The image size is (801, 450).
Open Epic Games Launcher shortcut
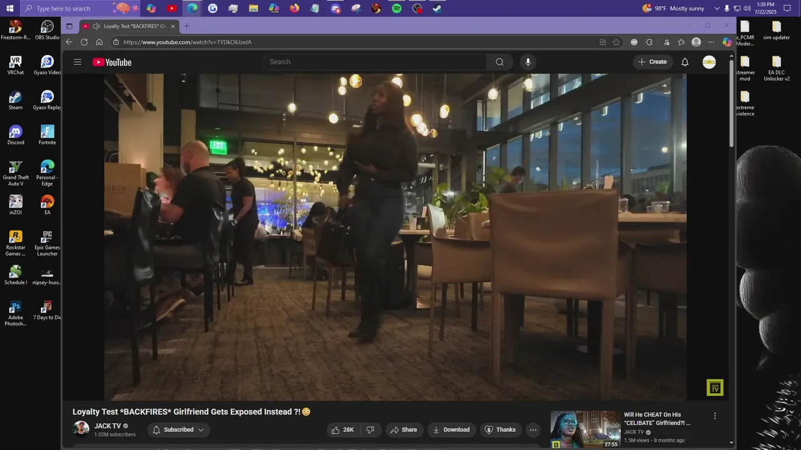pyautogui.click(x=48, y=243)
